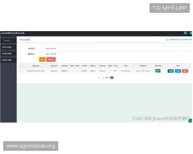Tick the select-all checkbox in table header
193x154 pixels.
(21, 66)
